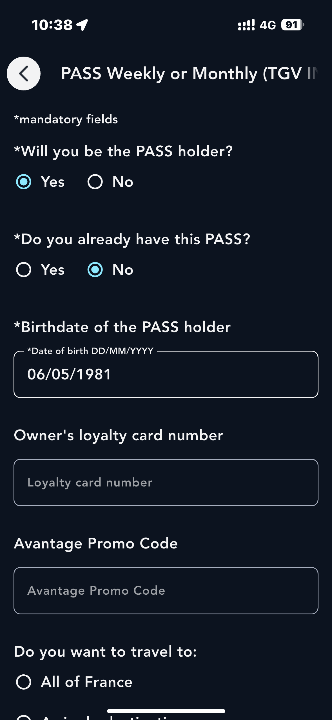The height and width of the screenshot is (720, 332).
Task: Tap the home indicator bar at bottom
Action: (x=166, y=711)
